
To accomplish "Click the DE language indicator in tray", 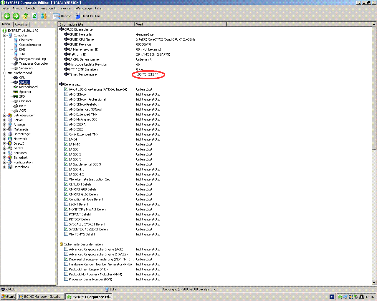I will coord(332,297).
